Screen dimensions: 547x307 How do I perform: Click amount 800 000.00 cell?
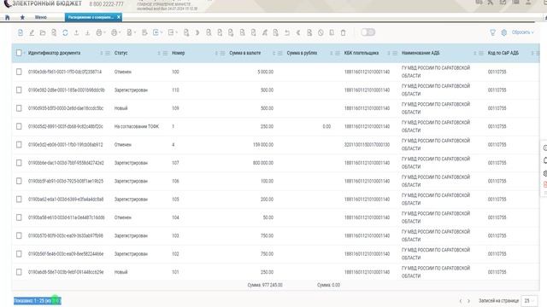pos(263,163)
